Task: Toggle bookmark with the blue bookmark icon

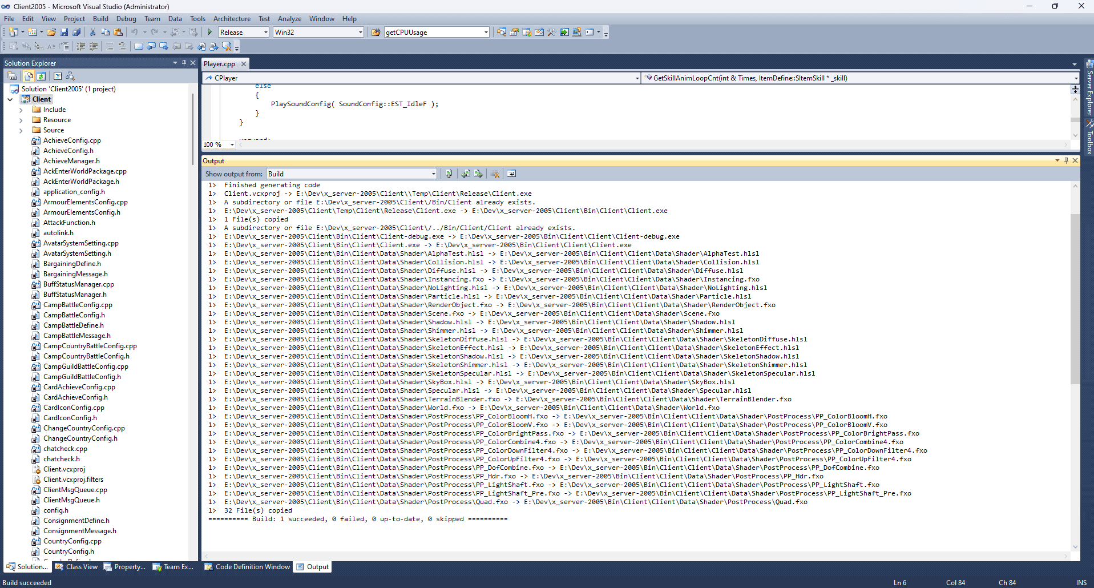Action: [x=139, y=46]
